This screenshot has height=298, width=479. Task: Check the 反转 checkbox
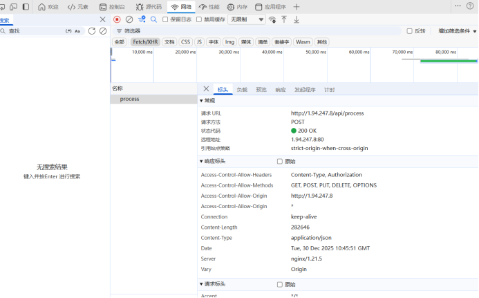point(410,31)
